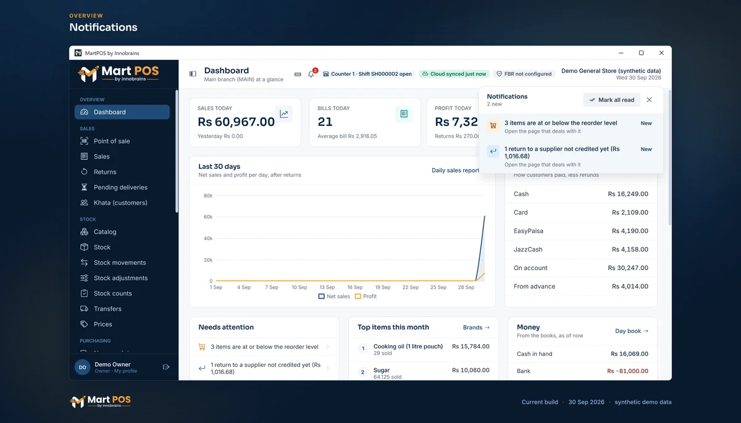Click the Catalog icon in sidebar
This screenshot has height=423, width=741.
tap(85, 232)
